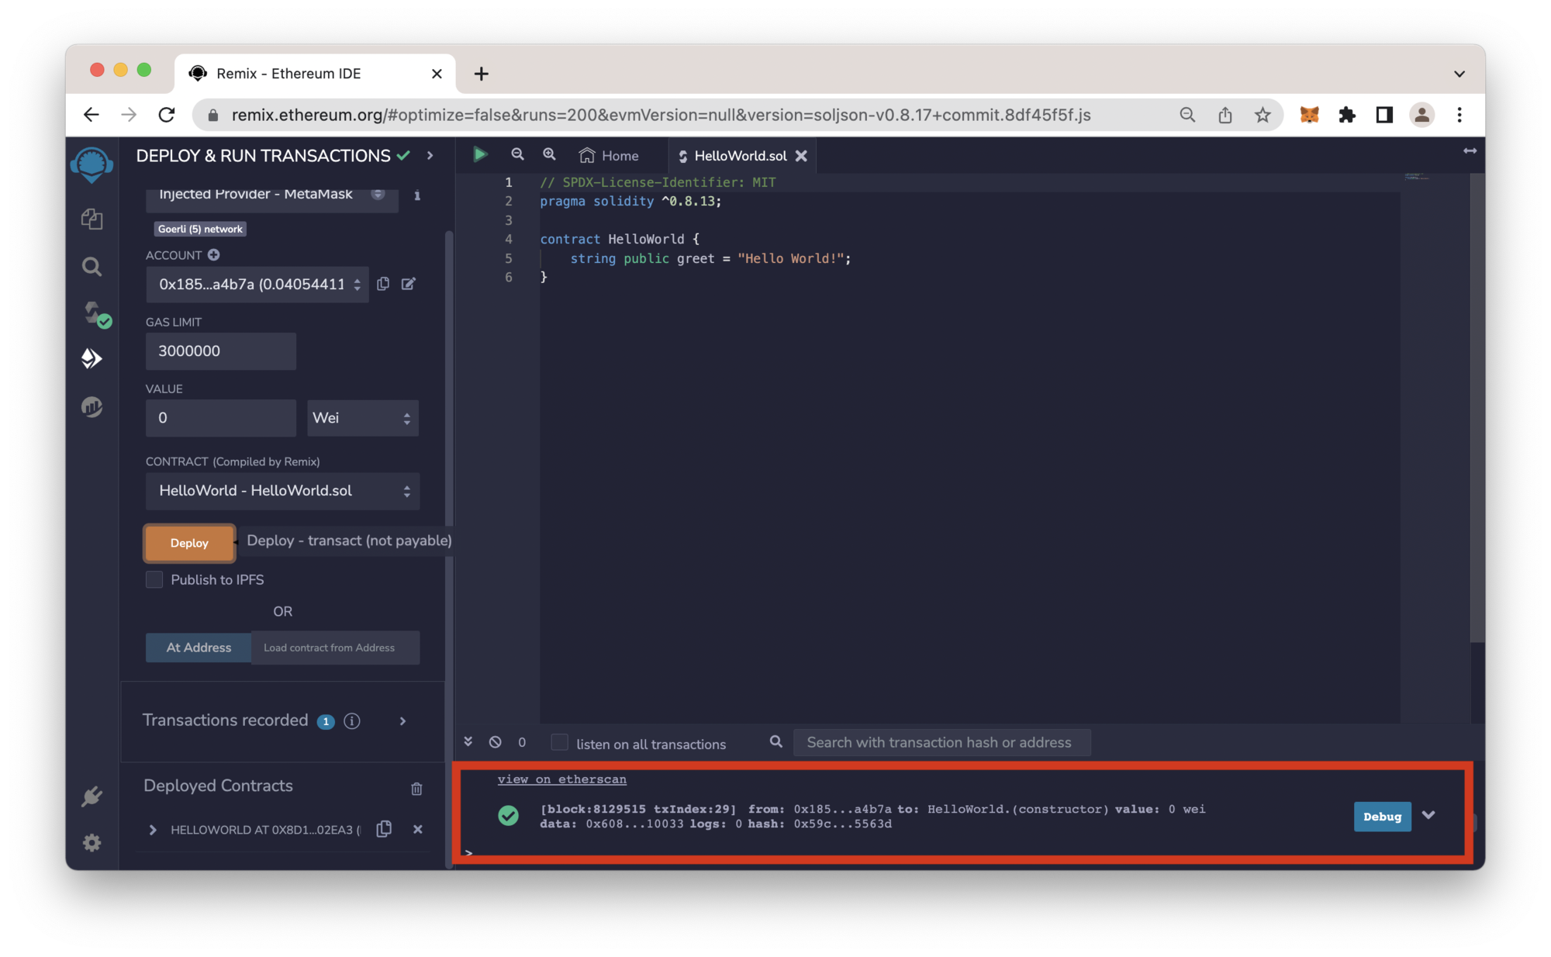Enable the Publish to IPFS checkbox

pyautogui.click(x=154, y=579)
